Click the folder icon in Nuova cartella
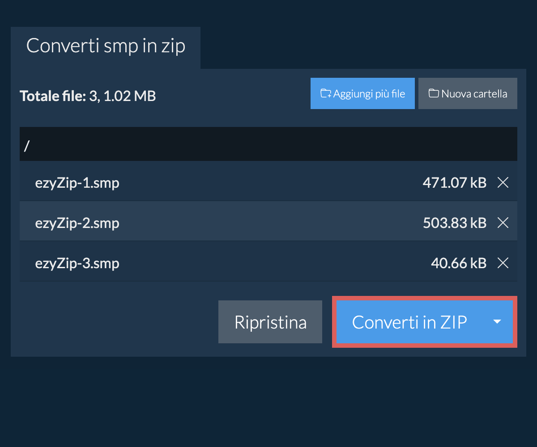Image resolution: width=537 pixels, height=447 pixels. [x=433, y=94]
